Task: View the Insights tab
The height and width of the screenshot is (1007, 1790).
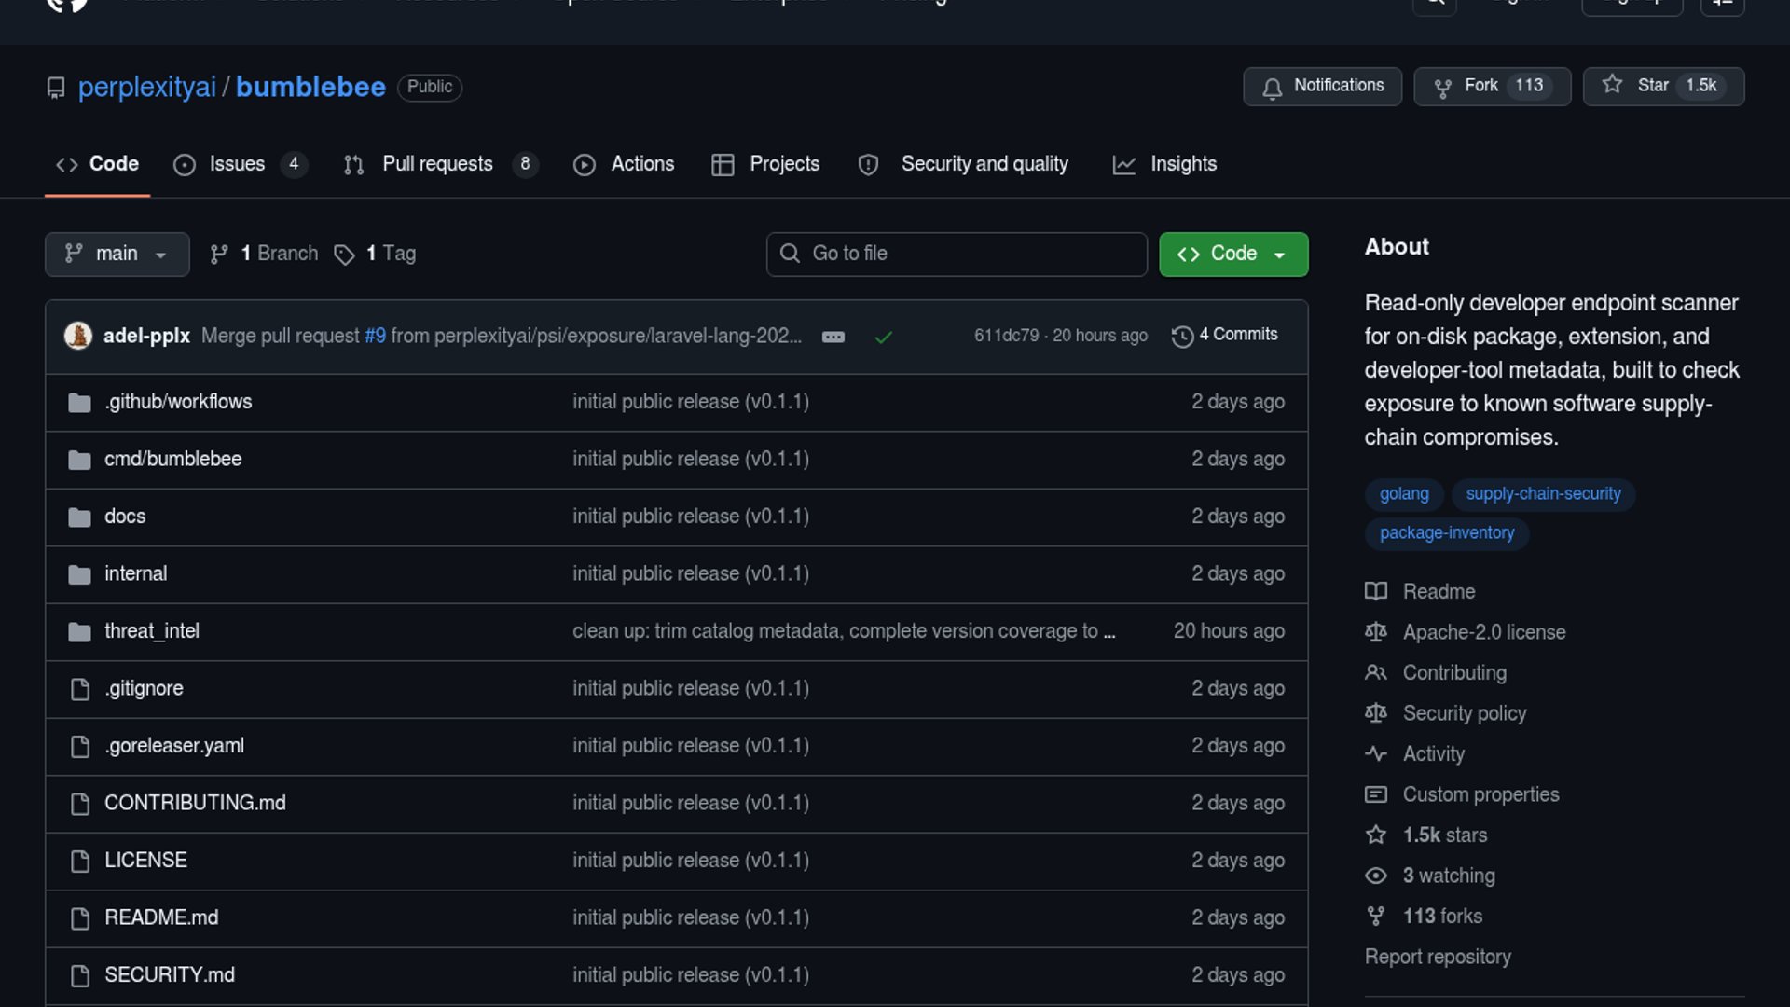Action: click(1164, 164)
